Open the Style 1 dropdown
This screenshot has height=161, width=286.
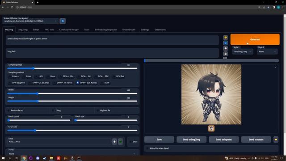pyautogui.click(x=243, y=52)
